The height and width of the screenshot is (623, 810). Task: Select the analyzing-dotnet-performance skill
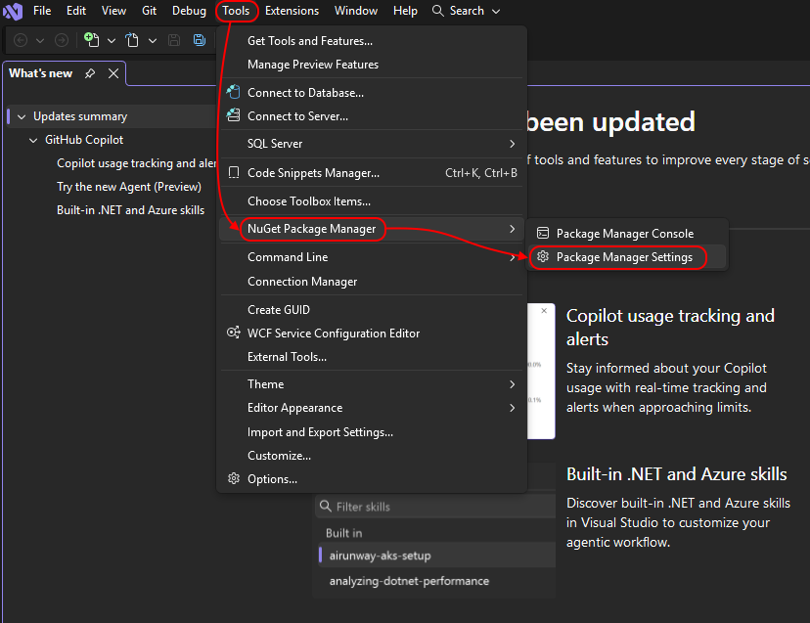[x=436, y=581]
